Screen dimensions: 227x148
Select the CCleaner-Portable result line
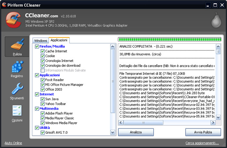[x=167, y=97]
